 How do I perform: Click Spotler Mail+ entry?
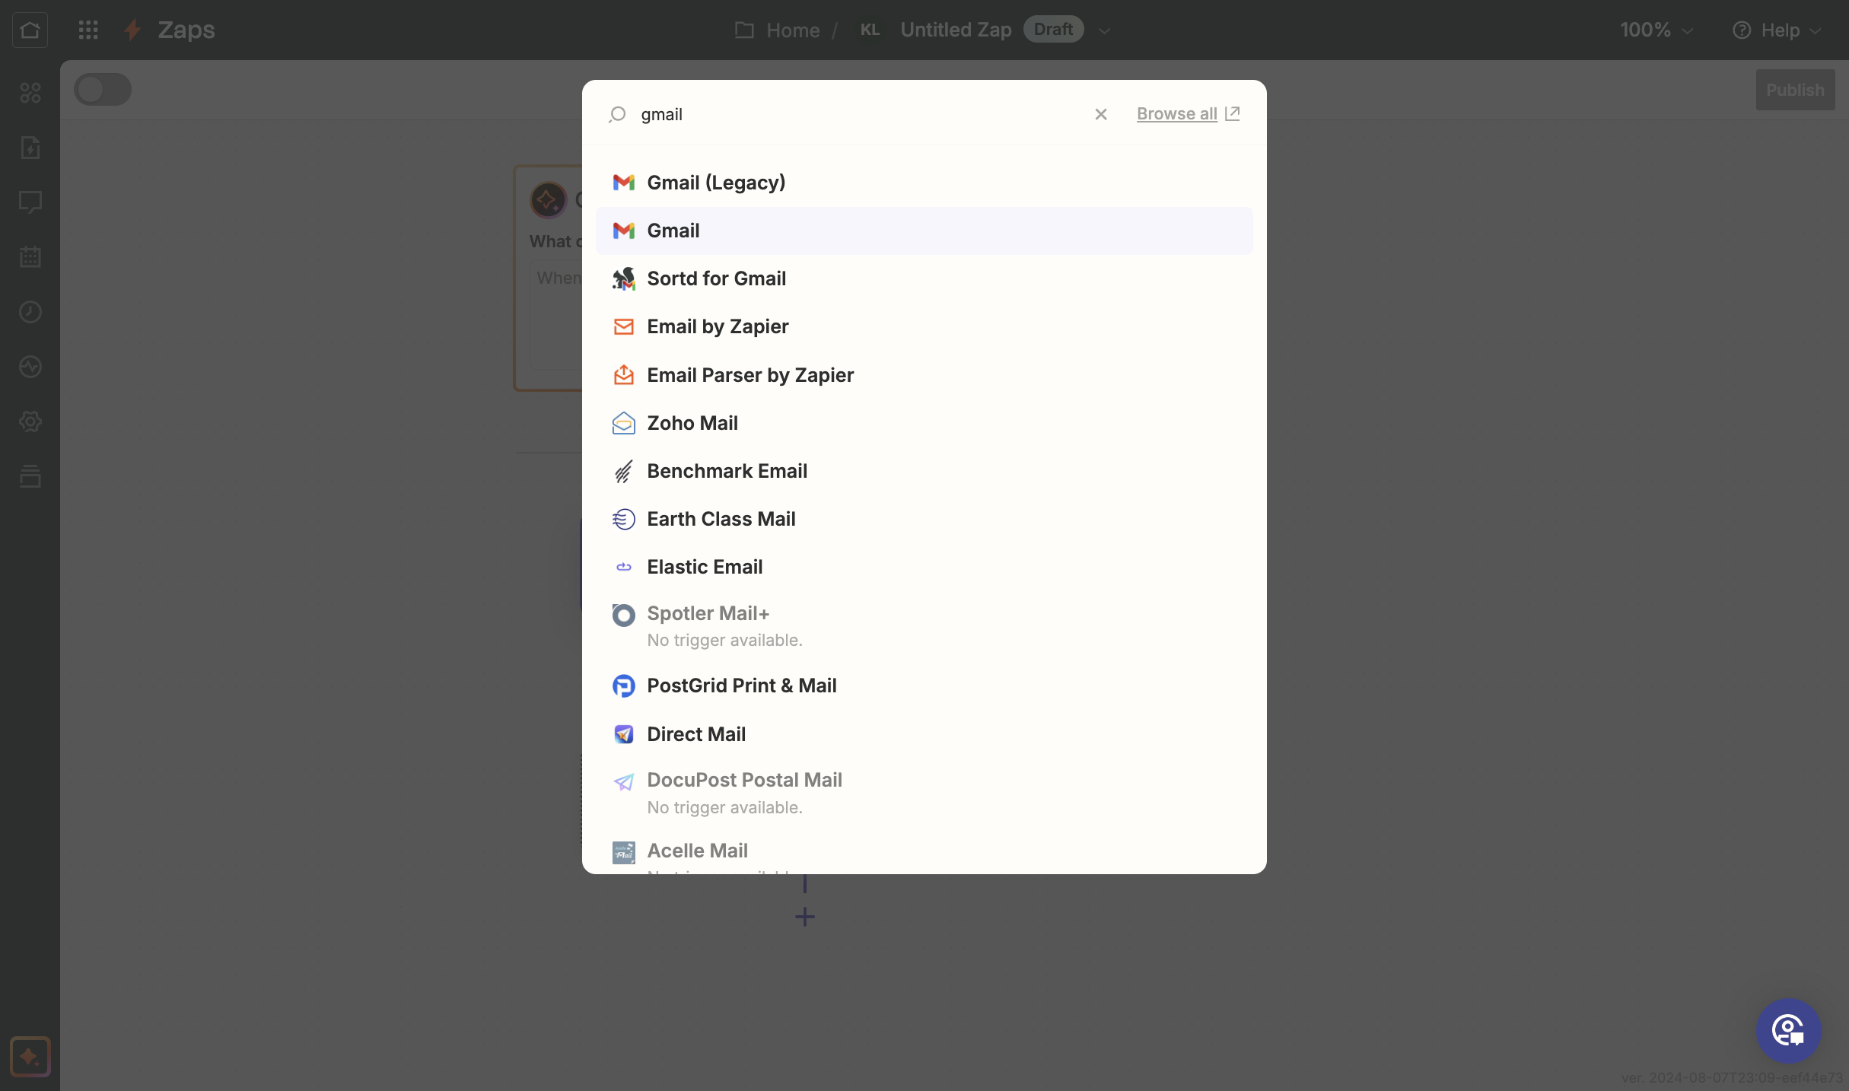point(924,626)
